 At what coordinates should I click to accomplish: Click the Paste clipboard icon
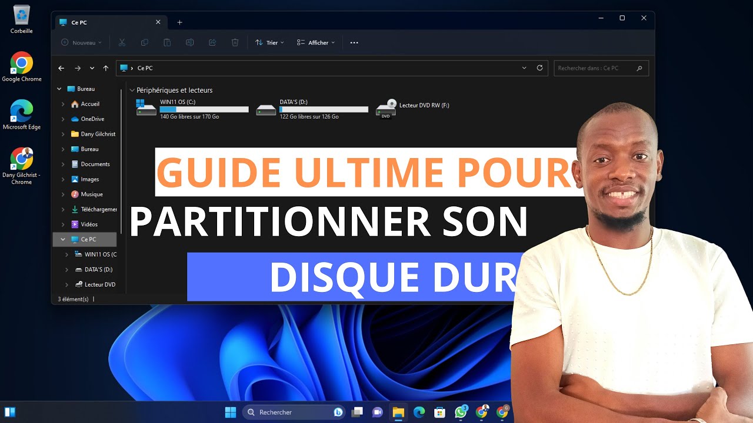pos(167,42)
